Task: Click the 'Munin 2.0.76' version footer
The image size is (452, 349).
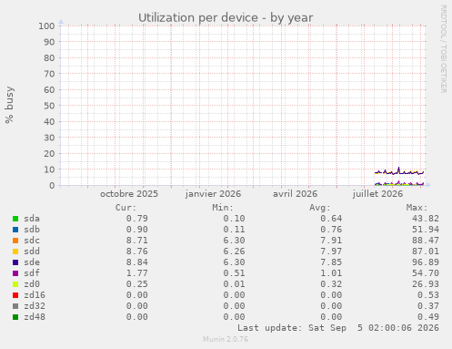Action: click(x=226, y=339)
